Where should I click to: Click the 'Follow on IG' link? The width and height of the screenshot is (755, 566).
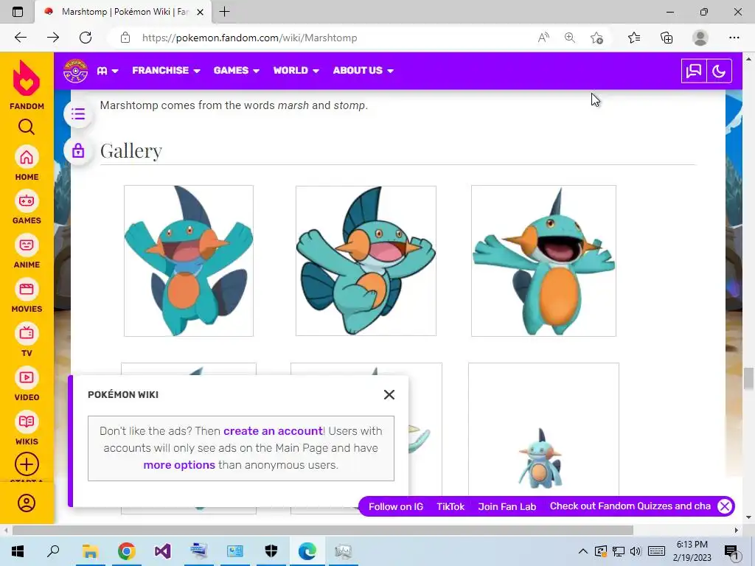pos(396,506)
